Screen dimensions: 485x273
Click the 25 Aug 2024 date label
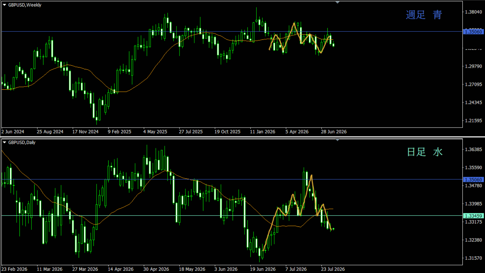coord(50,132)
